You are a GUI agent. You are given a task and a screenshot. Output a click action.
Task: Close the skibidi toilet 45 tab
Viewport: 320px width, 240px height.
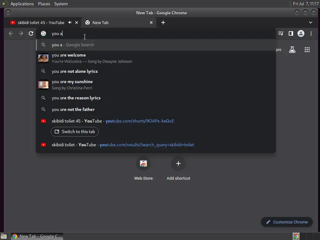pos(77,22)
